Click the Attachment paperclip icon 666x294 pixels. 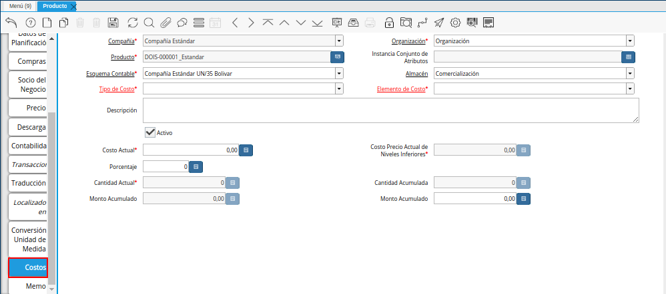(x=165, y=23)
